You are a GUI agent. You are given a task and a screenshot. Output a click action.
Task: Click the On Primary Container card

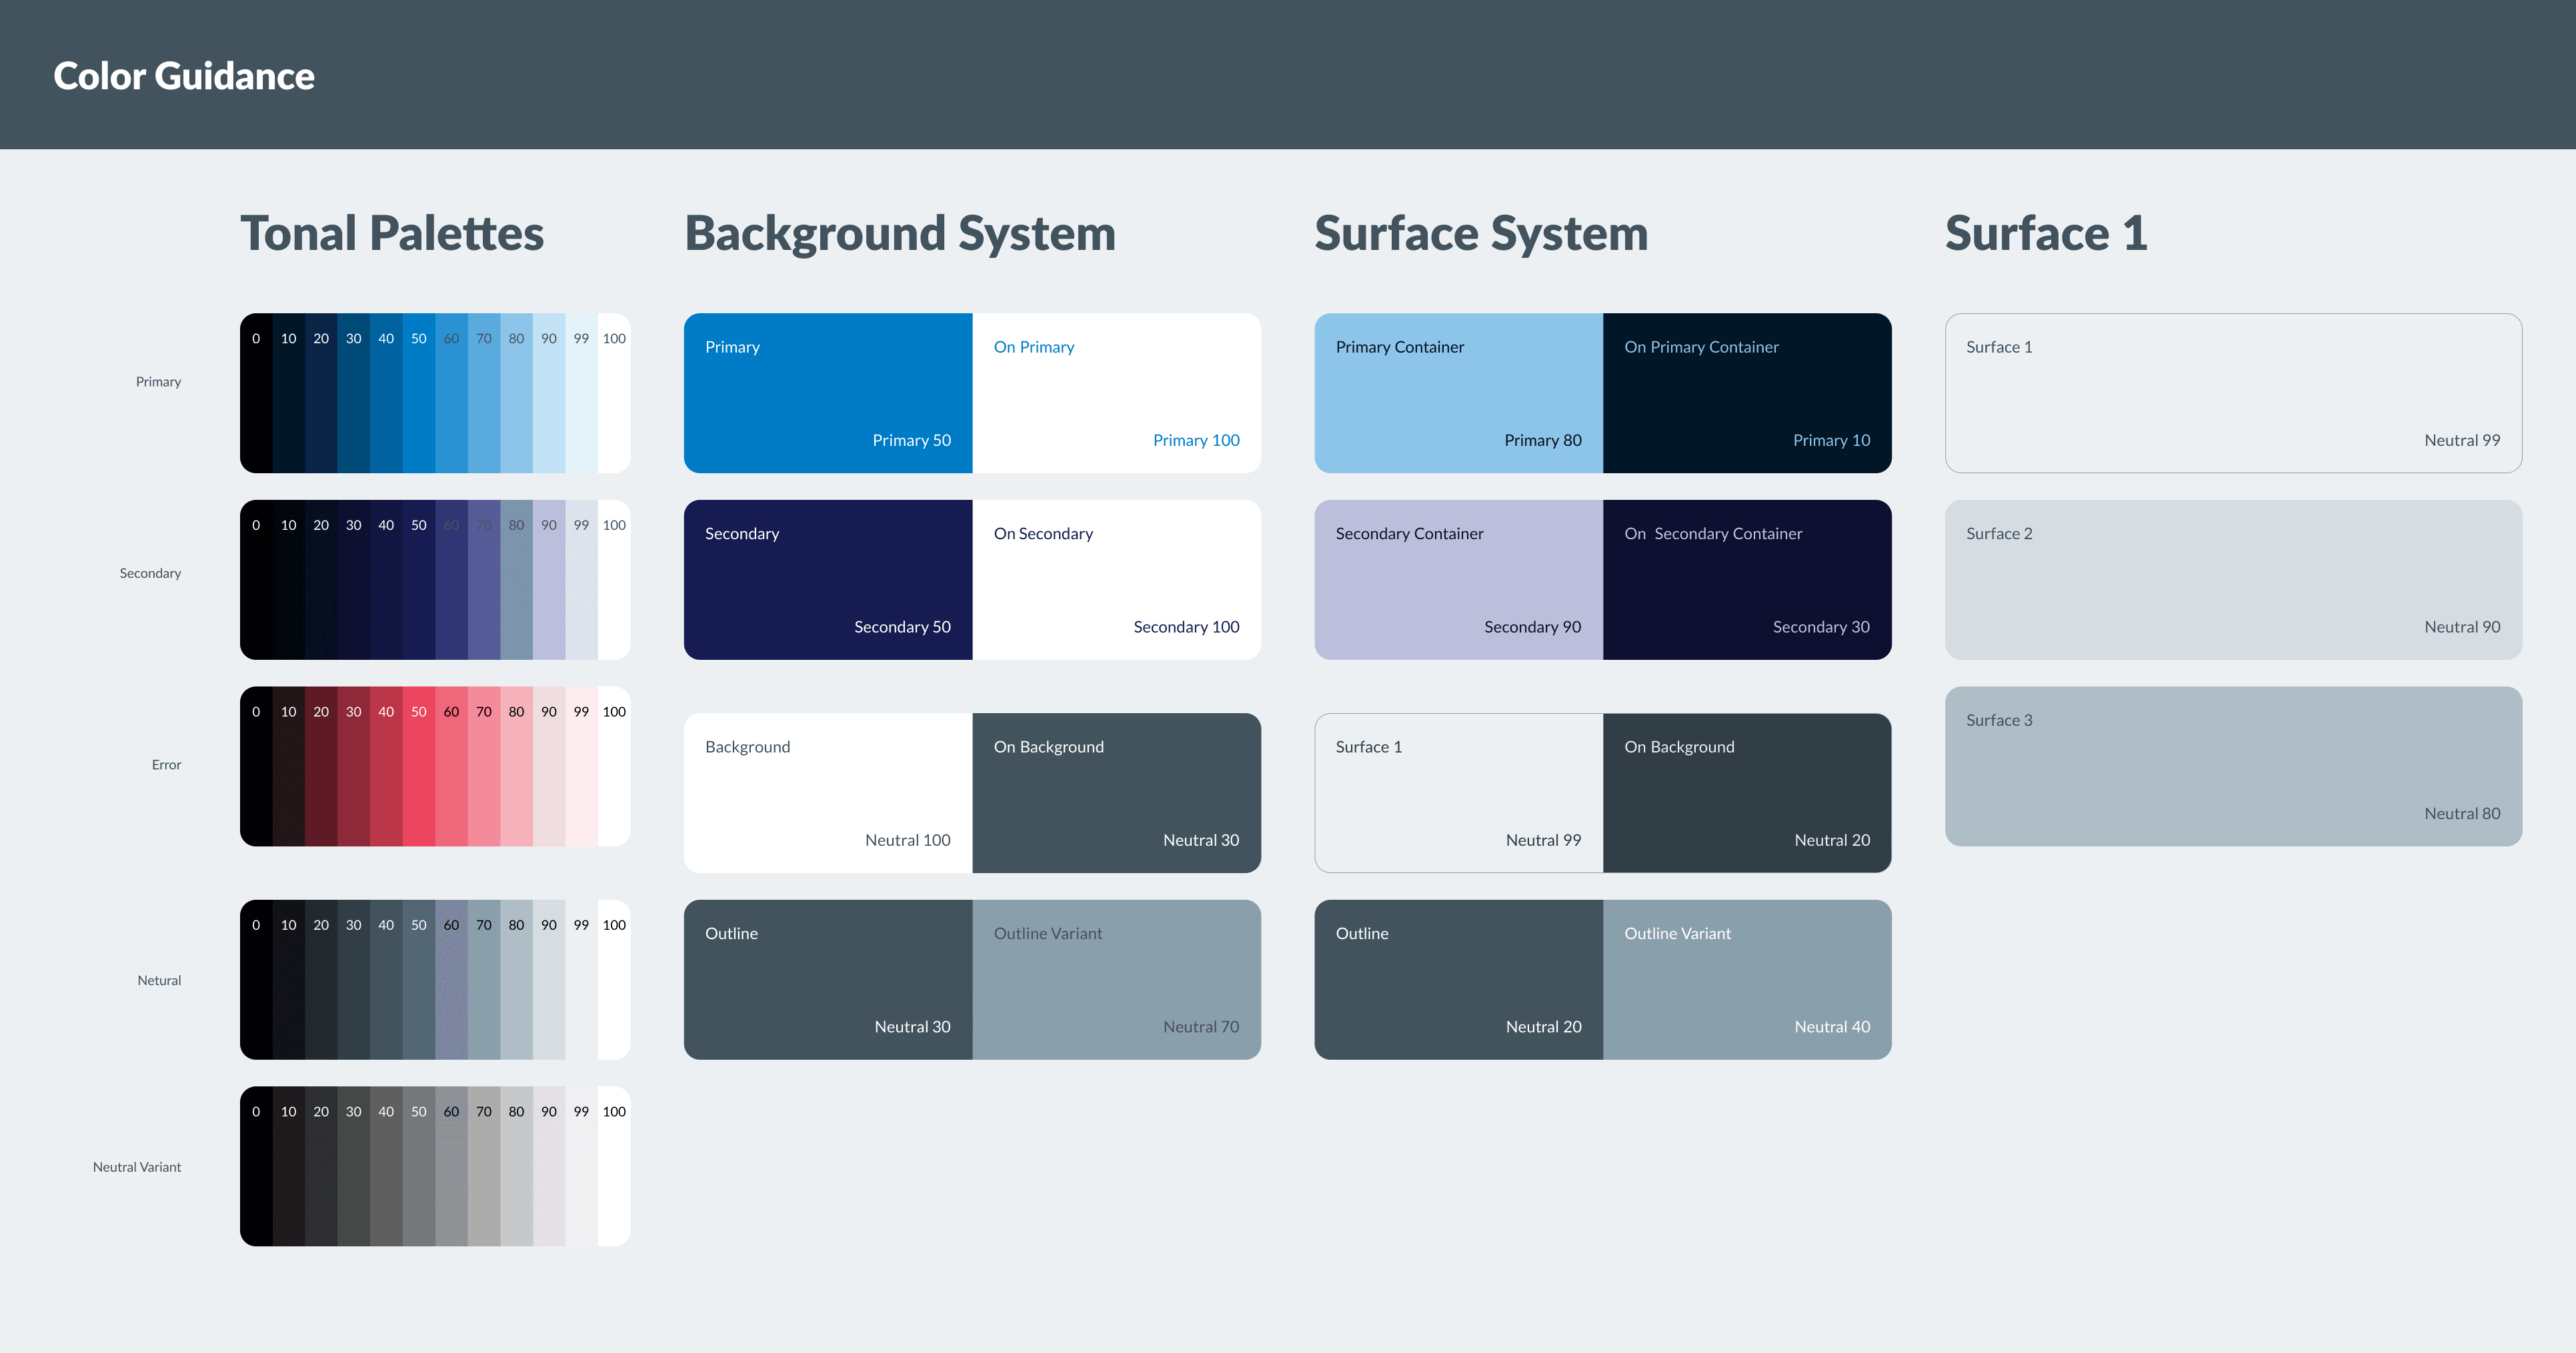click(1746, 393)
